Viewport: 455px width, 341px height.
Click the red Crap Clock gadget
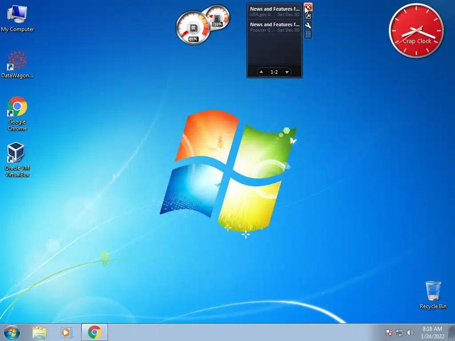tap(416, 31)
